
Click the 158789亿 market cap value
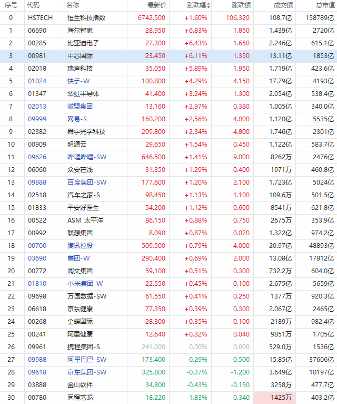(320, 18)
